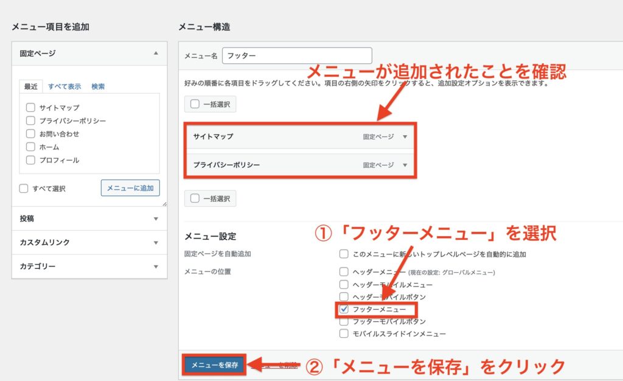Check the サイトマップ page checkbox

point(30,107)
